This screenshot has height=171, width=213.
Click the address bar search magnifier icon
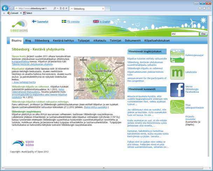pos(55,8)
